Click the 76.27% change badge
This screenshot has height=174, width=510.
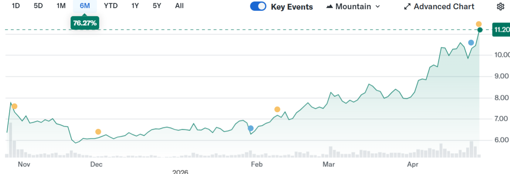pos(85,23)
